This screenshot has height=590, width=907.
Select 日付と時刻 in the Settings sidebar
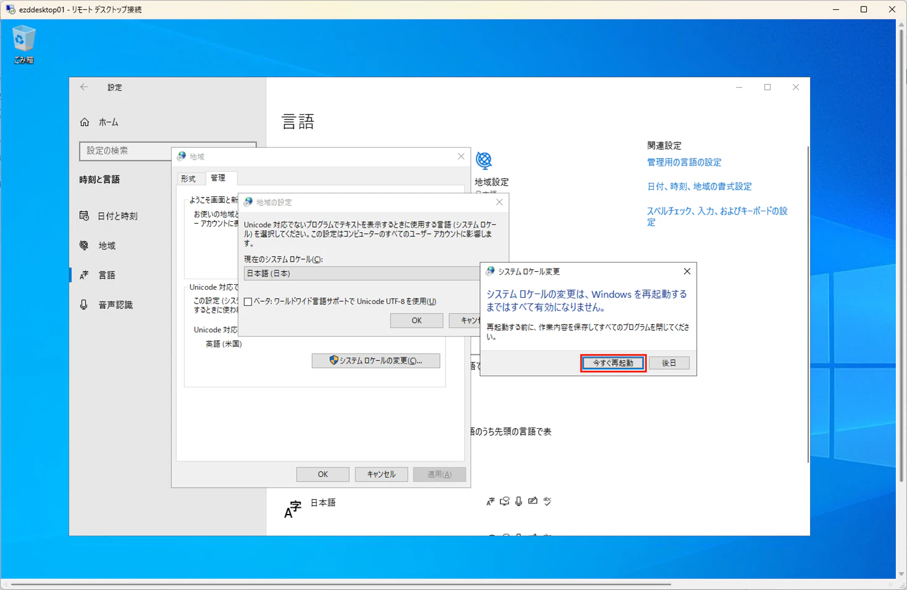point(109,216)
